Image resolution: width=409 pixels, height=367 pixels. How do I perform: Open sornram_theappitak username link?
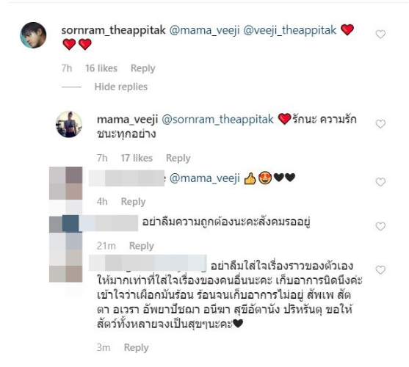113,30
